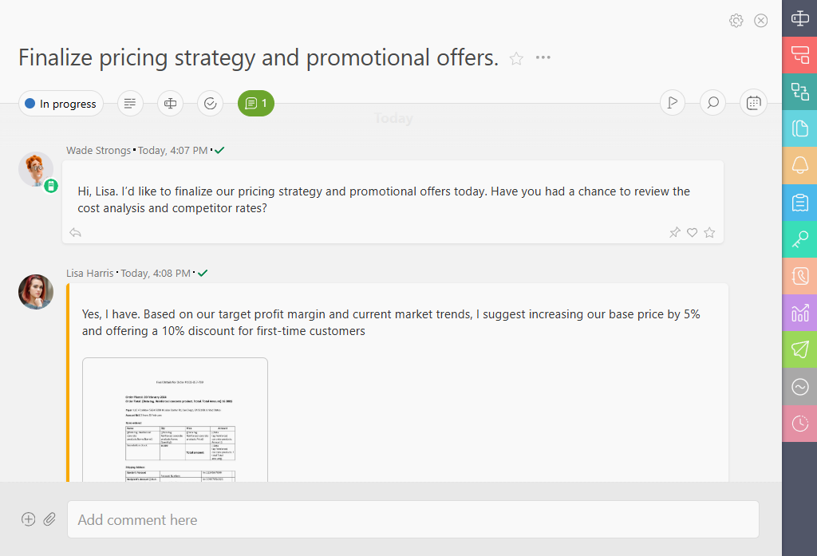The height and width of the screenshot is (556, 817).
Task: Click the key icon in the right sidebar
Action: [x=800, y=239]
